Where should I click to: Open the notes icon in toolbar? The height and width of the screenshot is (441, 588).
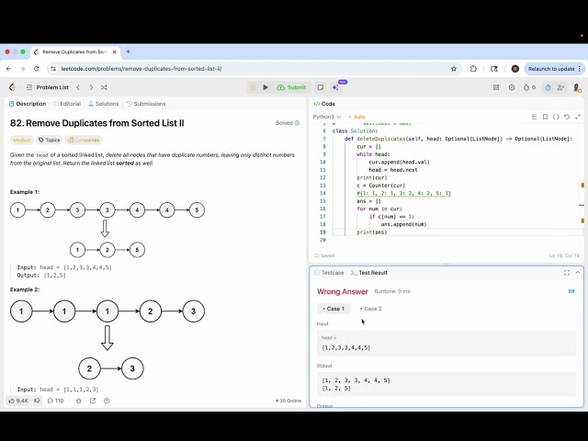(x=321, y=87)
